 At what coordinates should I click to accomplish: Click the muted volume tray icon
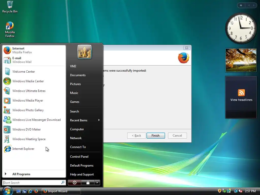(240, 191)
